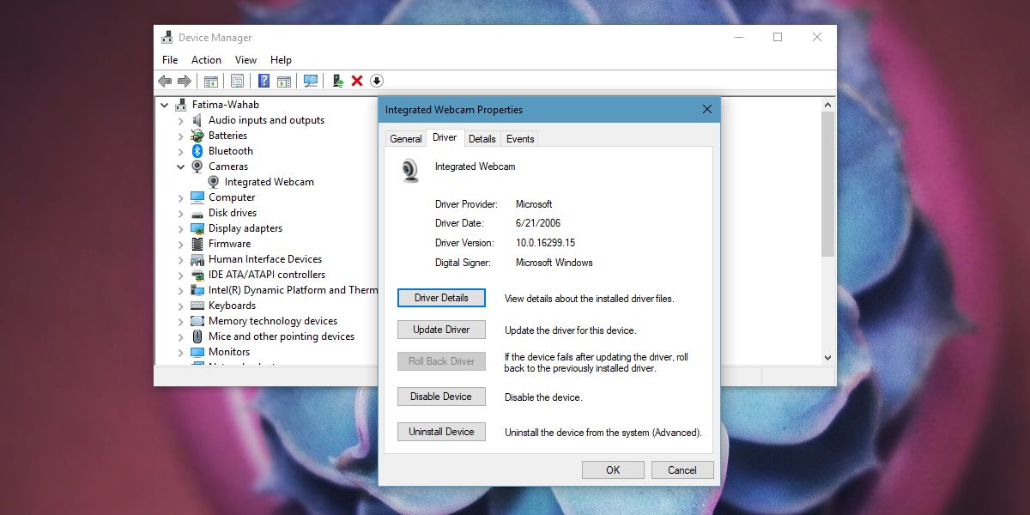Screen dimensions: 1030x515
Task: Open the Action menu
Action: [206, 60]
